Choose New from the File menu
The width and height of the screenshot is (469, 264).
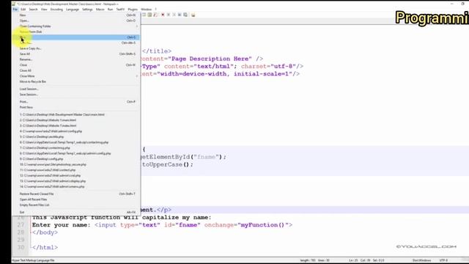click(x=76, y=15)
